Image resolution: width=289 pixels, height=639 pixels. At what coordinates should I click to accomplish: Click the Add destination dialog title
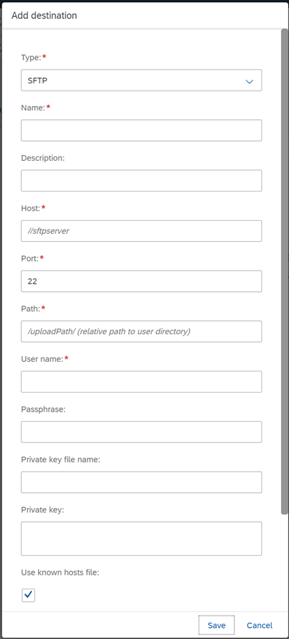click(x=44, y=16)
